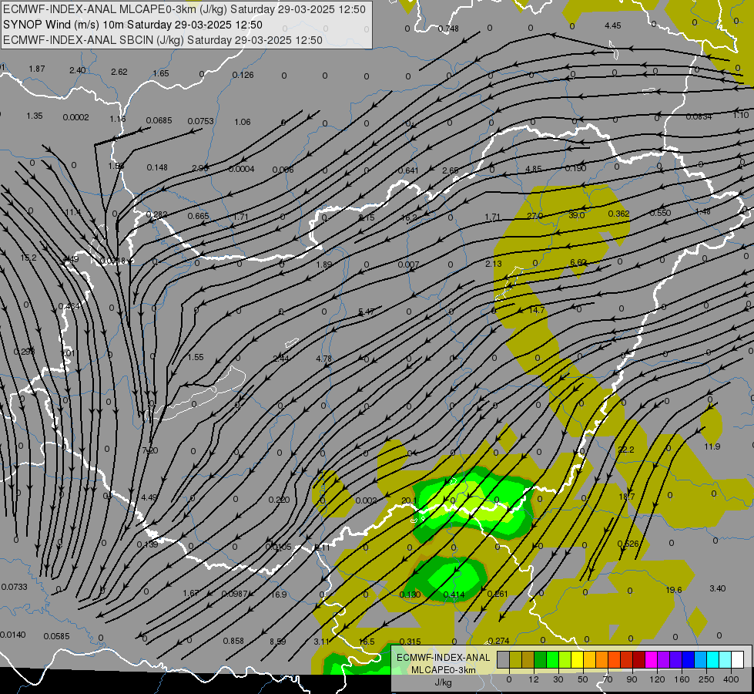The width and height of the screenshot is (754, 694).
Task: Click the map value 0.858
Action: pyautogui.click(x=233, y=641)
